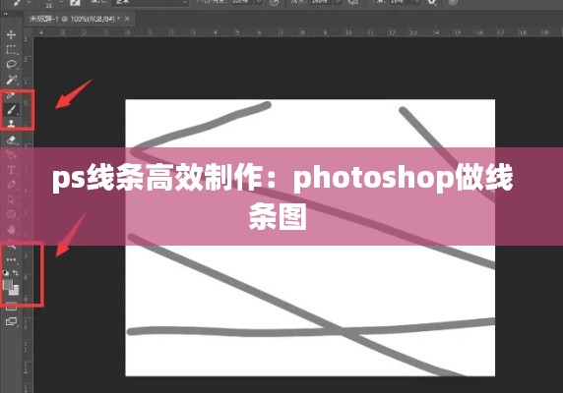The width and height of the screenshot is (563, 393).
Task: Reset default foreground and background colors
Action: click(5, 273)
